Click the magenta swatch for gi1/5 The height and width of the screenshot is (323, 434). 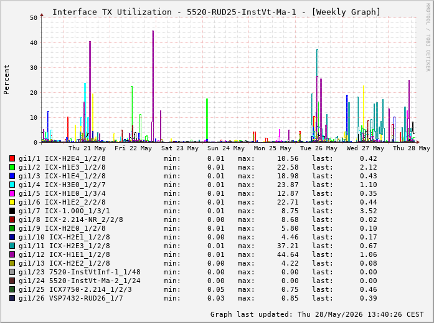point(12,193)
